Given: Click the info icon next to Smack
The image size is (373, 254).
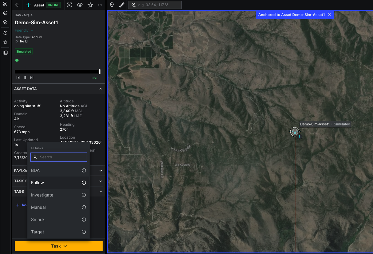Looking at the screenshot, I should (x=84, y=220).
